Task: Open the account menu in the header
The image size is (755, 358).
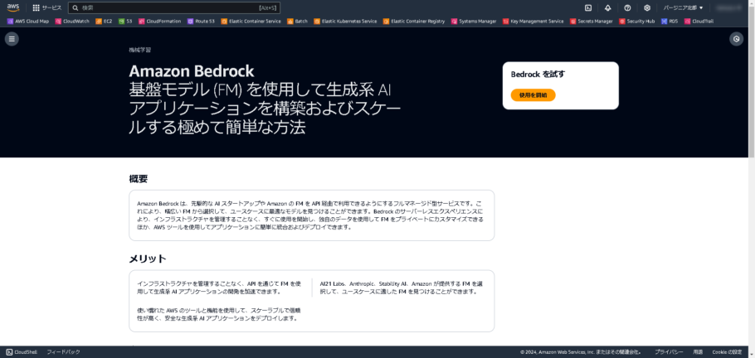Action: (x=730, y=7)
